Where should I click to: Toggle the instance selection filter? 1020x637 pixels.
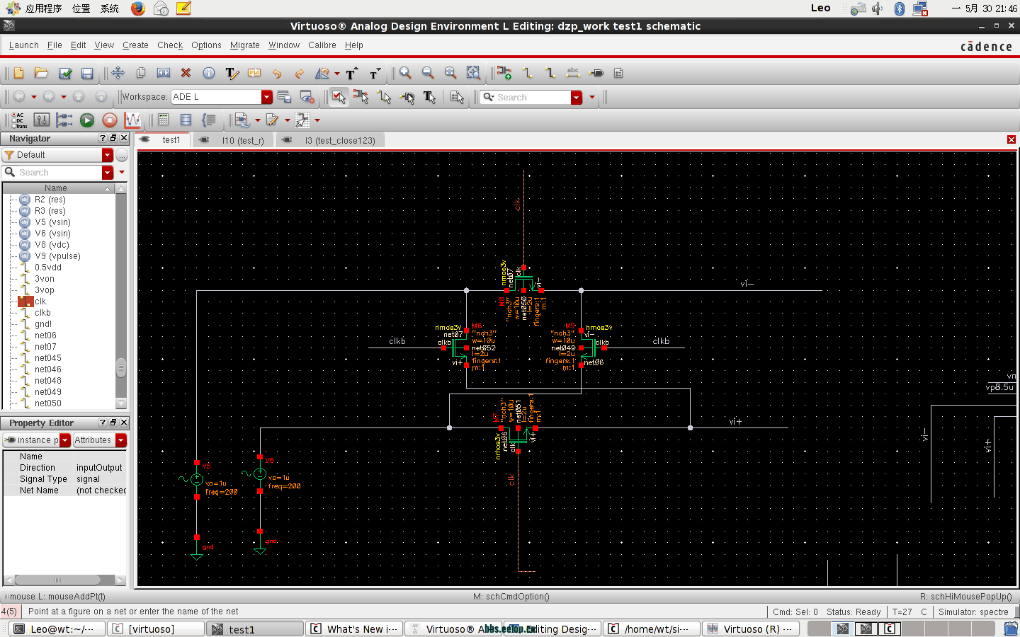pos(361,97)
